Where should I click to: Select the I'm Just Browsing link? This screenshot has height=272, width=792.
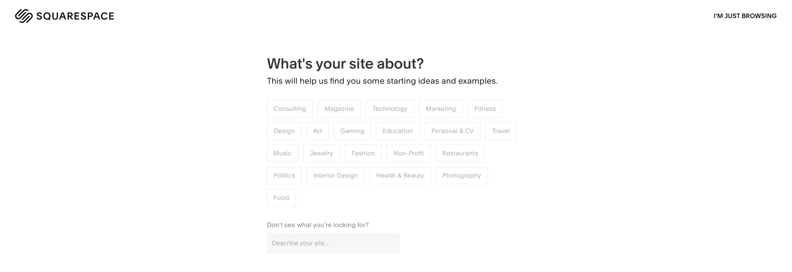pos(745,16)
